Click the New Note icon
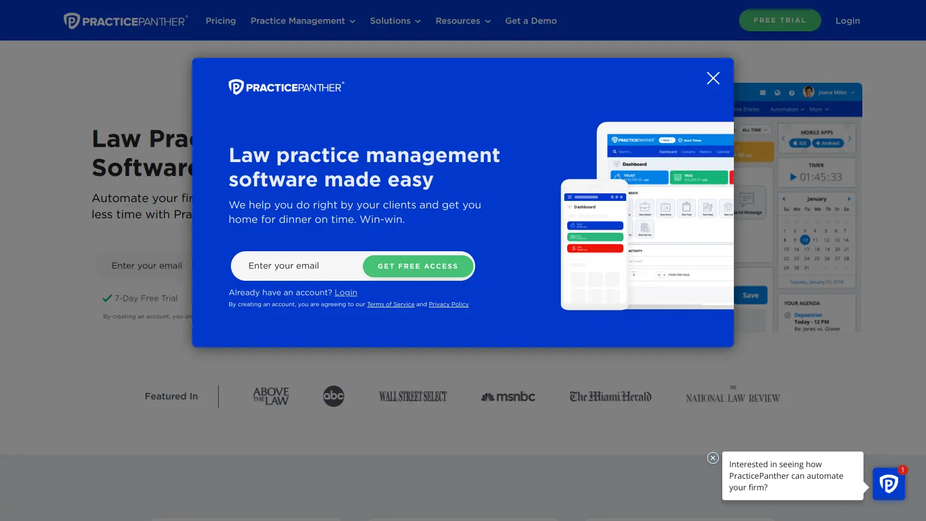 707,208
